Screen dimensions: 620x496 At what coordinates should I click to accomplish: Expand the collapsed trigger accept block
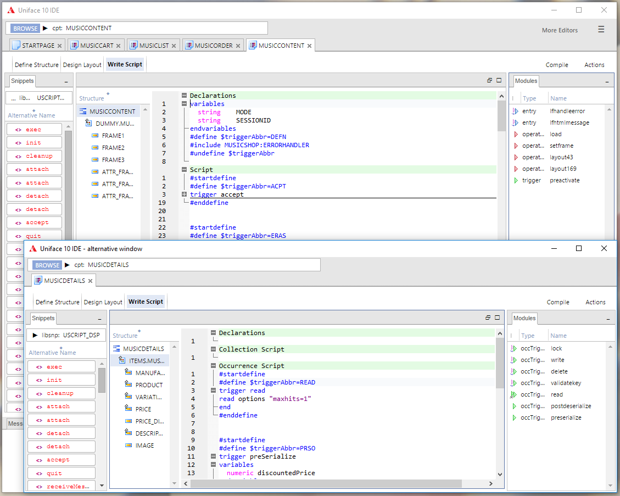pos(185,194)
